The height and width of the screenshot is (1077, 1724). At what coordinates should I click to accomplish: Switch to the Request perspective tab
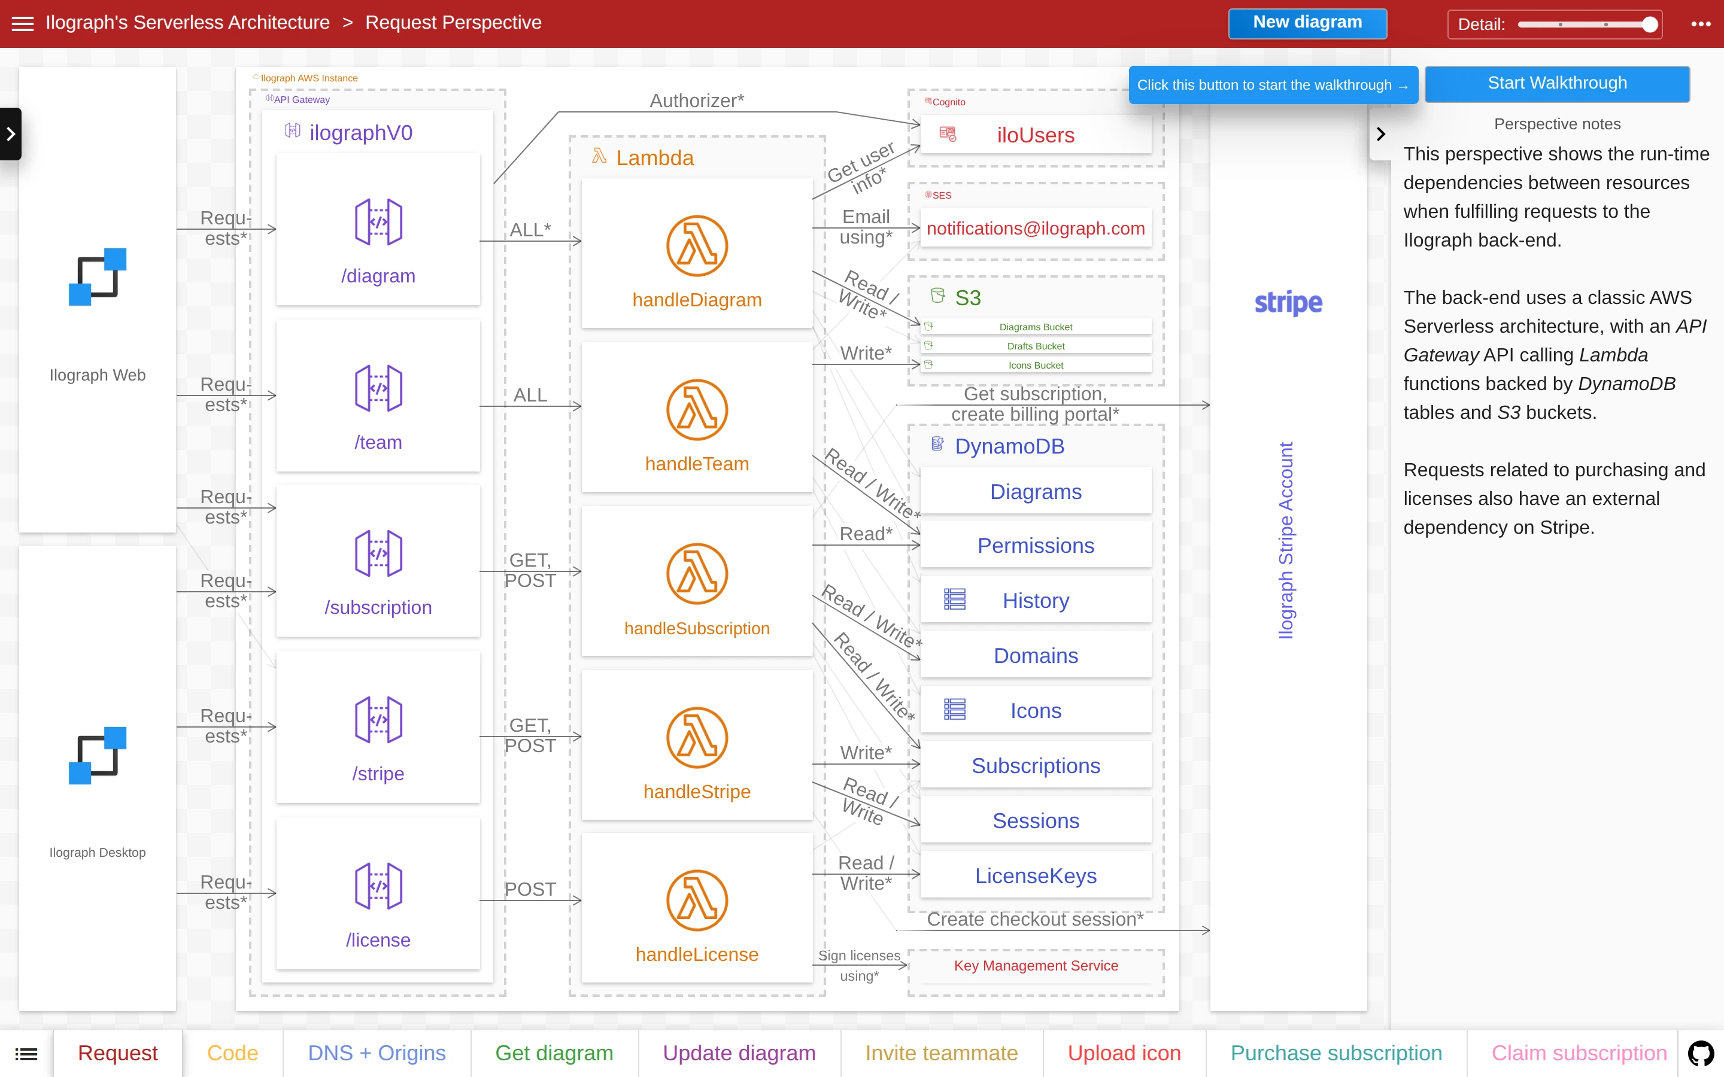tap(117, 1054)
